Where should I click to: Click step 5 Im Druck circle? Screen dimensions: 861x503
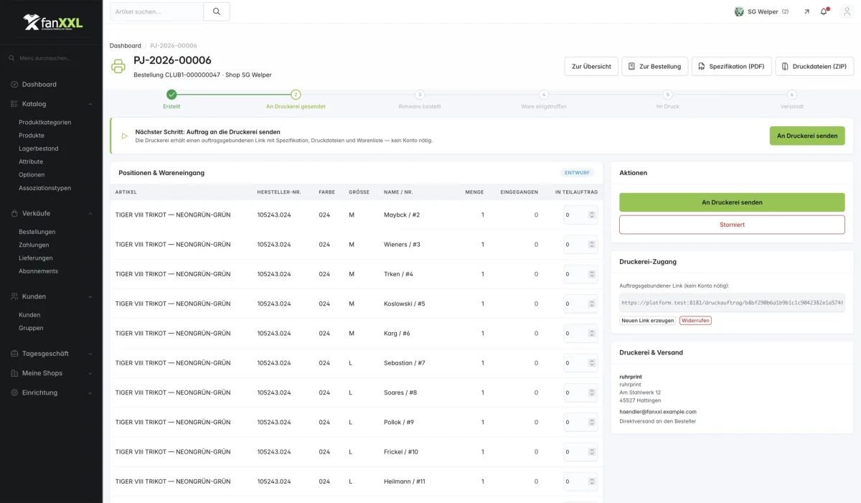click(668, 94)
